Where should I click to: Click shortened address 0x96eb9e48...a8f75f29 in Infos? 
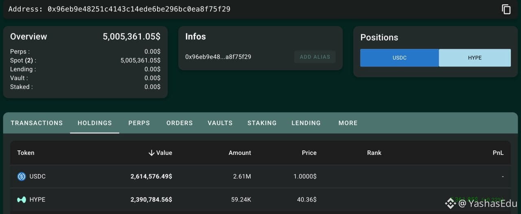pyautogui.click(x=218, y=57)
